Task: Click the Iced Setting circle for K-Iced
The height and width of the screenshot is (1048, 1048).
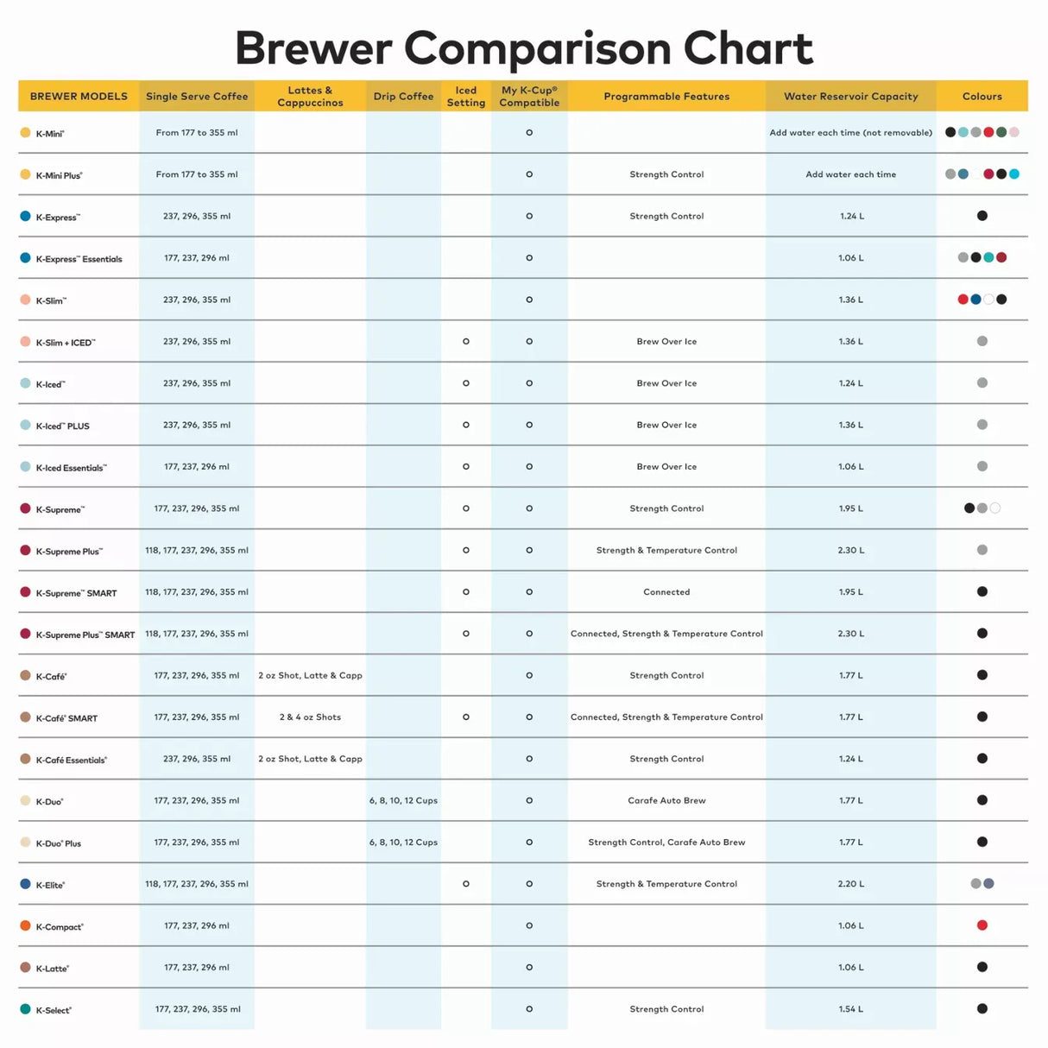Action: (x=466, y=383)
